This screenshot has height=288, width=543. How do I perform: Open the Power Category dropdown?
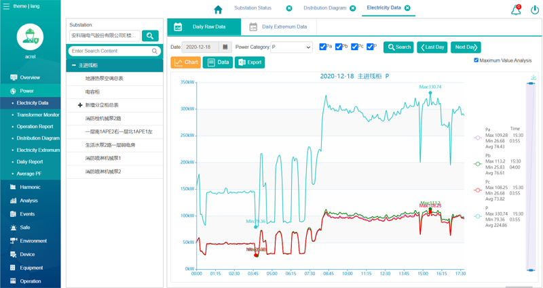point(291,47)
